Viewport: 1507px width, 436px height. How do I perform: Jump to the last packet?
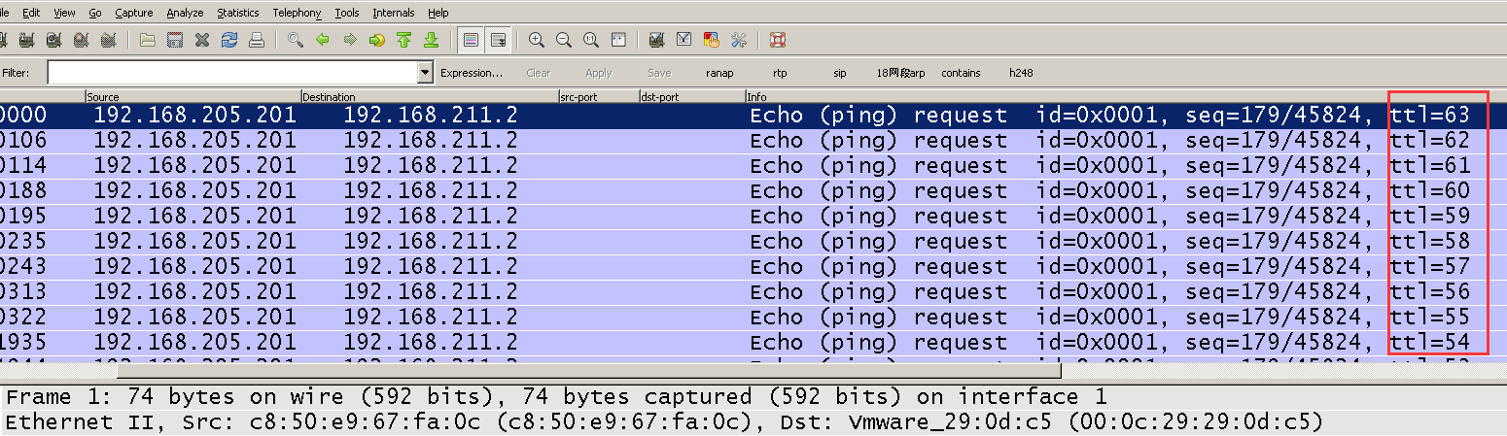[432, 40]
